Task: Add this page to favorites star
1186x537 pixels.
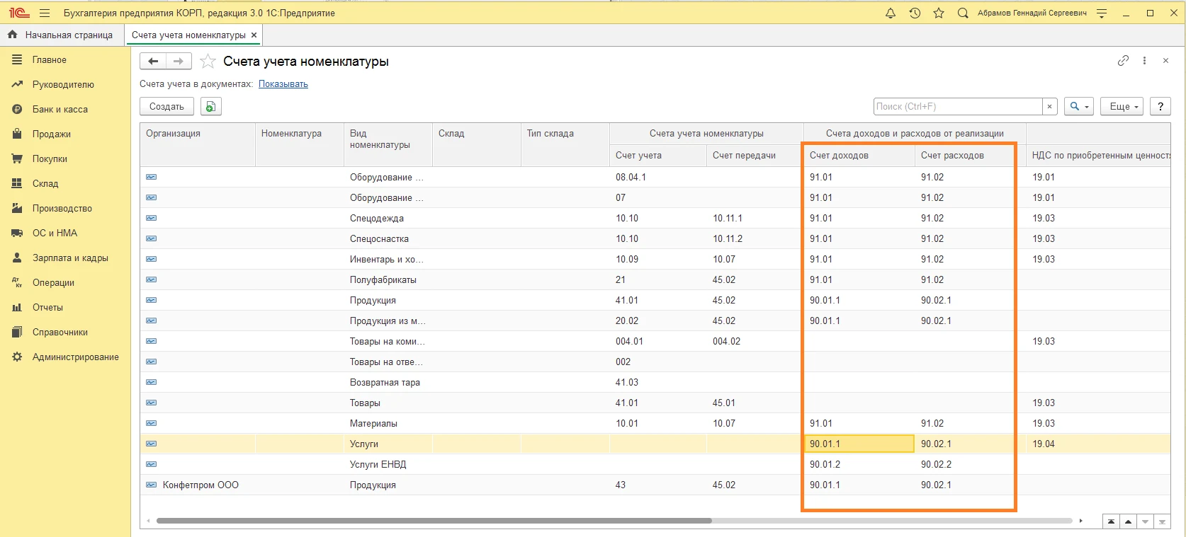Action: pos(208,62)
